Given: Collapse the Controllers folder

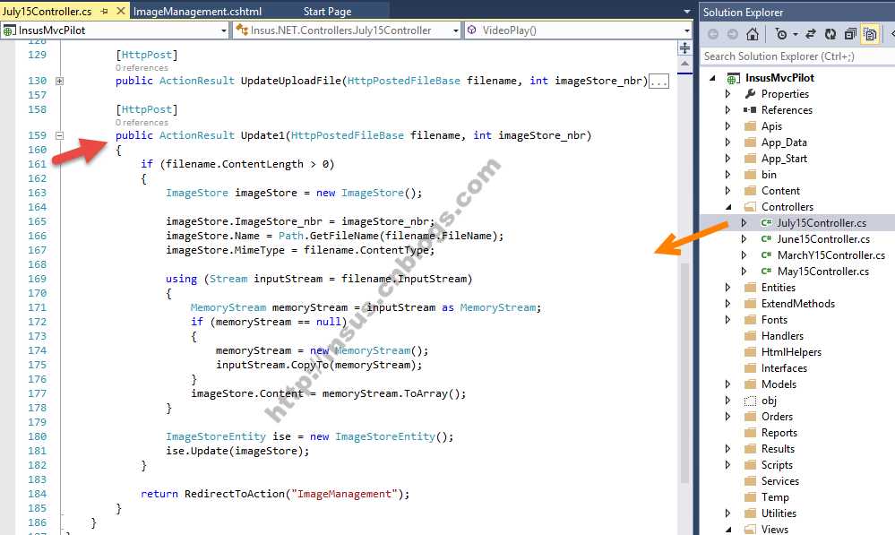Looking at the screenshot, I should pos(728,207).
